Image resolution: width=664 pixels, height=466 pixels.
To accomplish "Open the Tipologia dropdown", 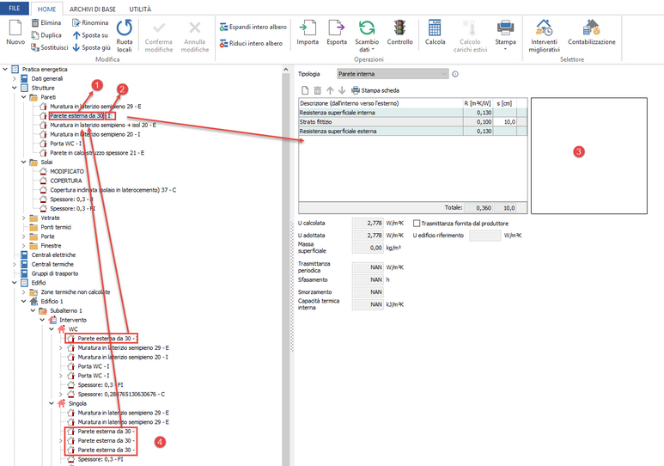I will [x=393, y=74].
